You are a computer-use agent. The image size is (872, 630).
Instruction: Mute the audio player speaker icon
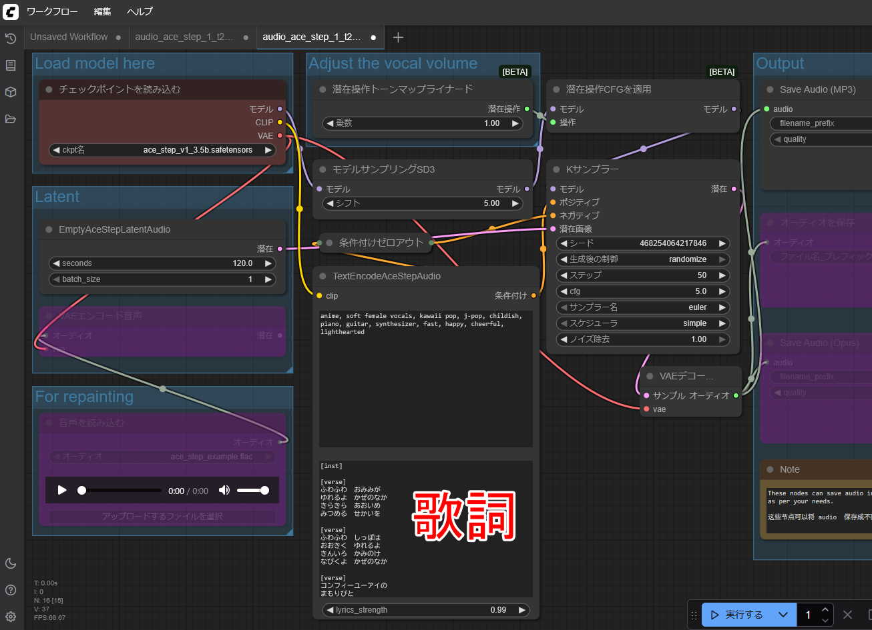click(224, 490)
